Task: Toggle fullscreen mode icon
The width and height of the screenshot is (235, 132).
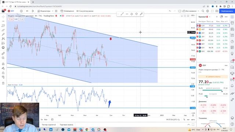Action: [212, 11]
